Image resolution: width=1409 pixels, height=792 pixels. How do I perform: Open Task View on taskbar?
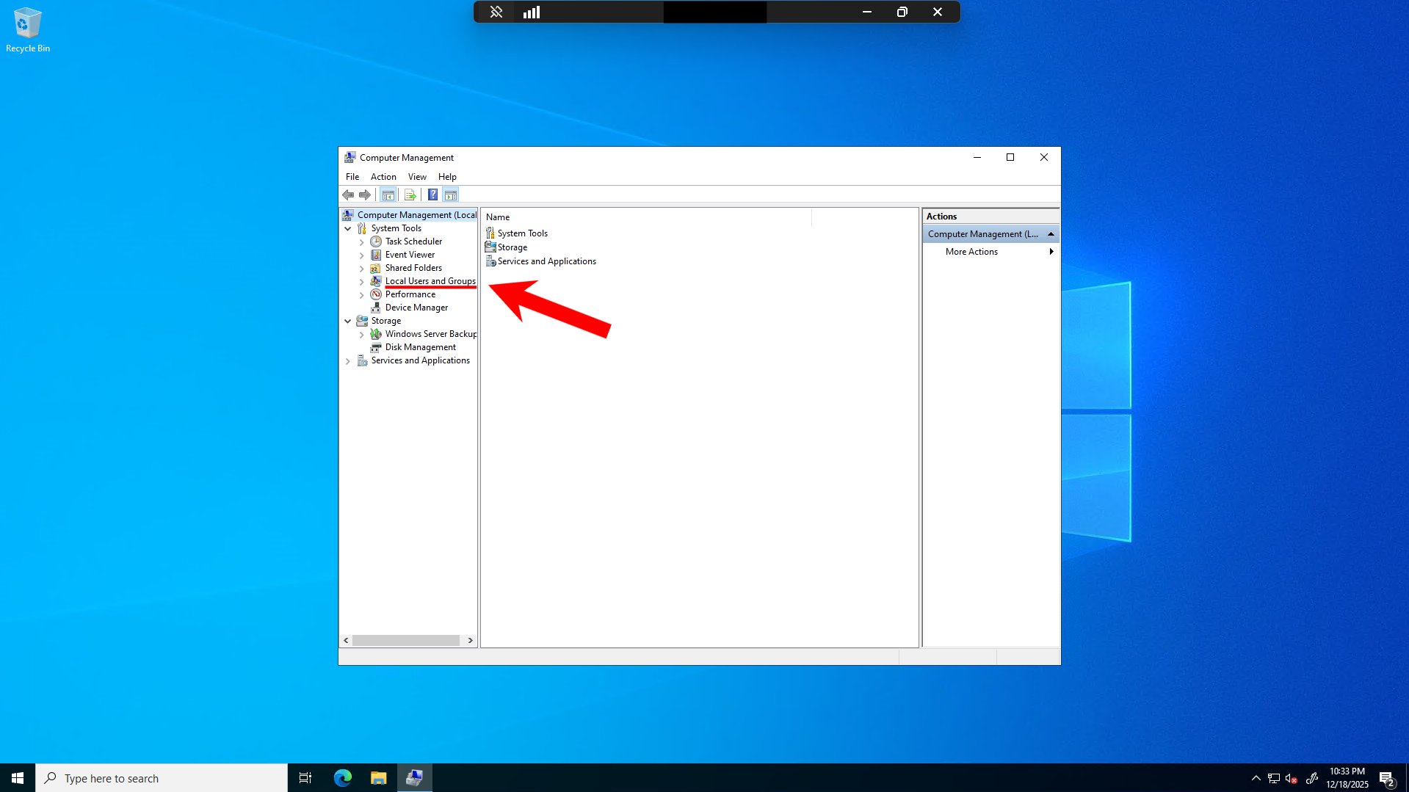coord(305,778)
